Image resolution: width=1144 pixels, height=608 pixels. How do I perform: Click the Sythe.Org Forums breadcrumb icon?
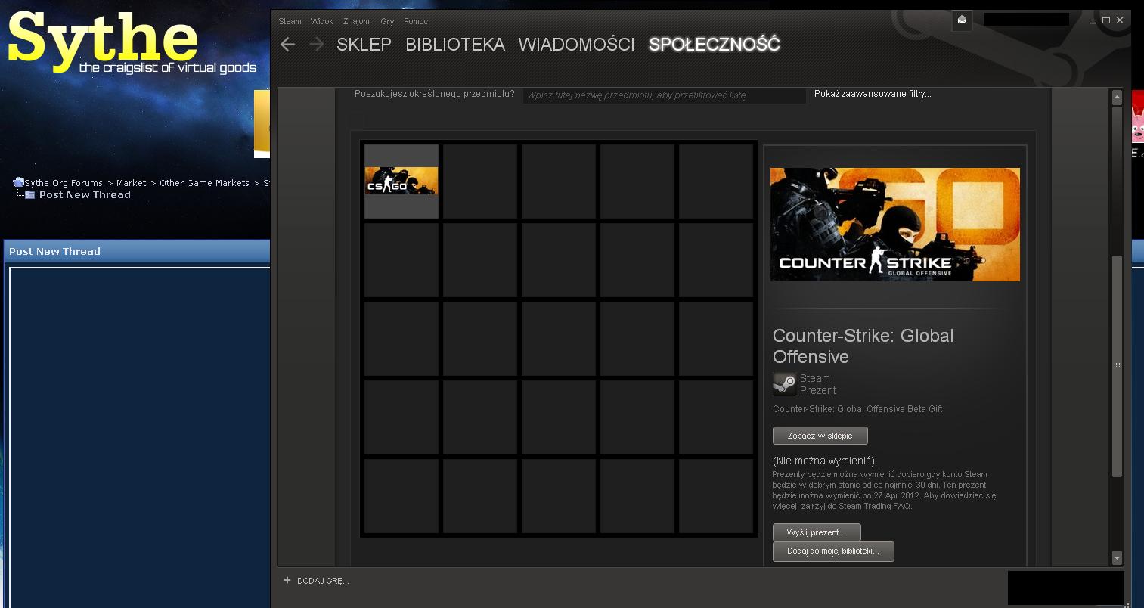click(x=18, y=182)
